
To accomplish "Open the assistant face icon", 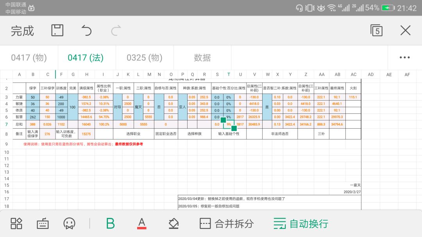I will (69, 223).
